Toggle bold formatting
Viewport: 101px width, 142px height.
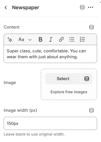41,39
